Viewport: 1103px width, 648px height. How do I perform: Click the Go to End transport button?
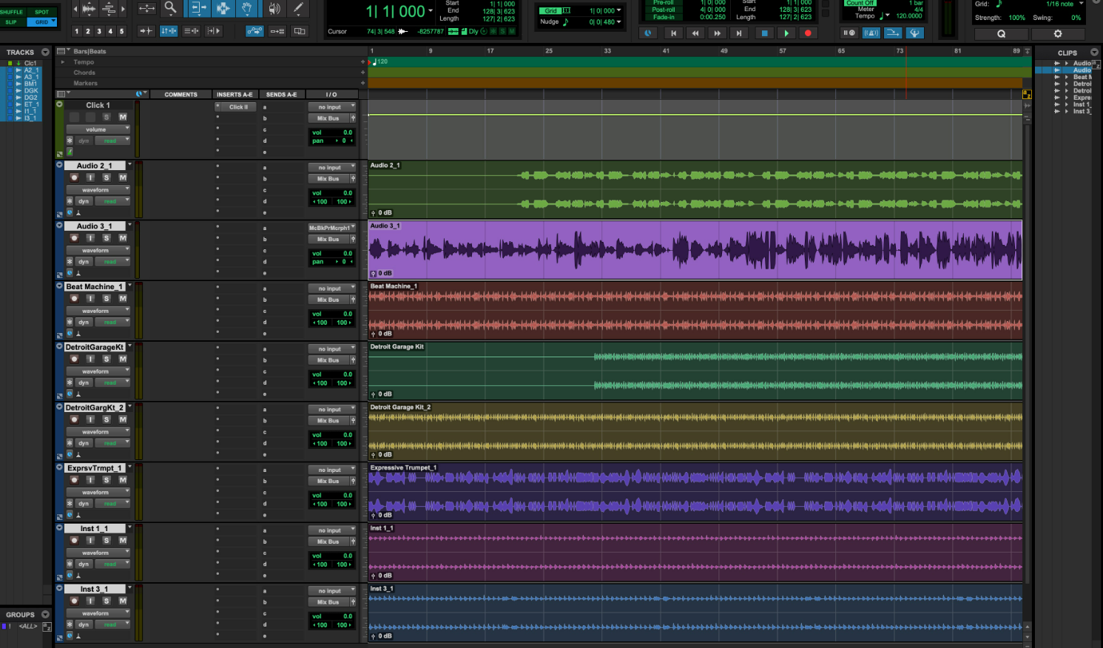click(739, 33)
